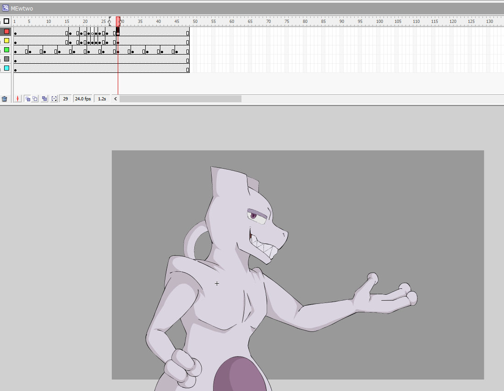Click the gray layer outline color swatch
Image resolution: width=504 pixels, height=391 pixels.
pyautogui.click(x=6, y=59)
